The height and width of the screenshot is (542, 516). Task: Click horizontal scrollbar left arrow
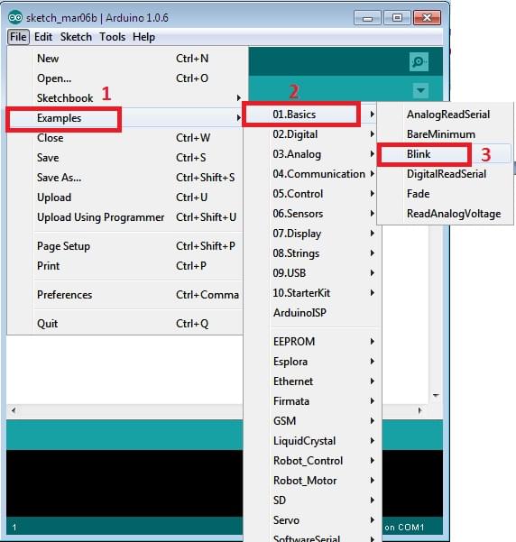[14, 410]
